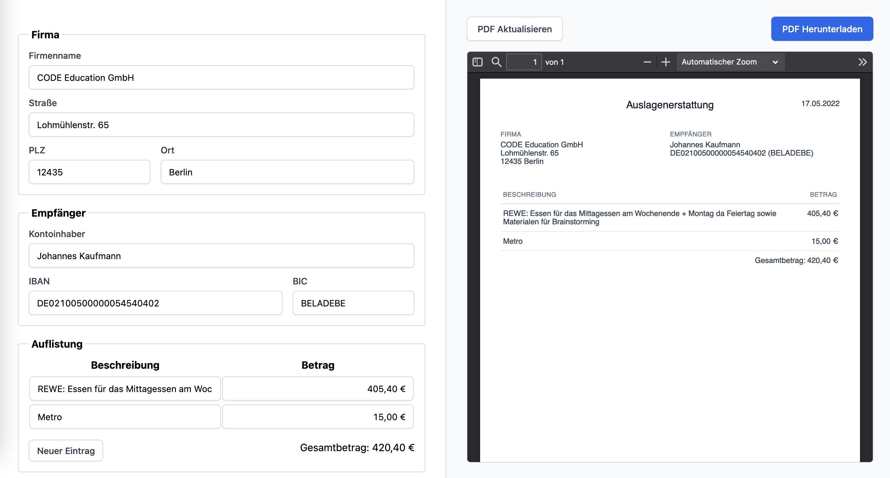
Task: Zoom out with the minus icon
Action: (x=647, y=62)
